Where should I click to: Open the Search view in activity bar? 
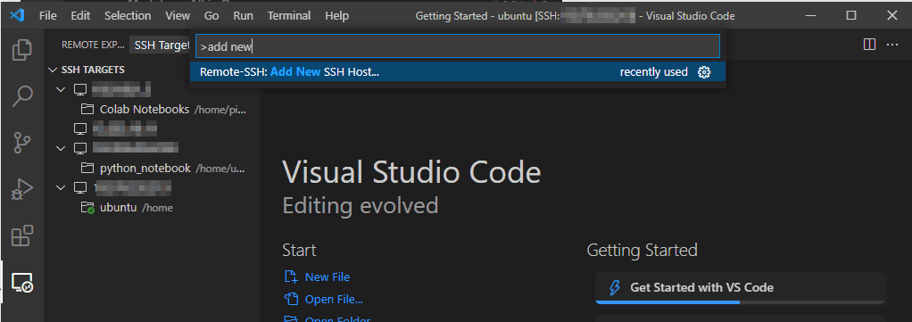pos(22,96)
